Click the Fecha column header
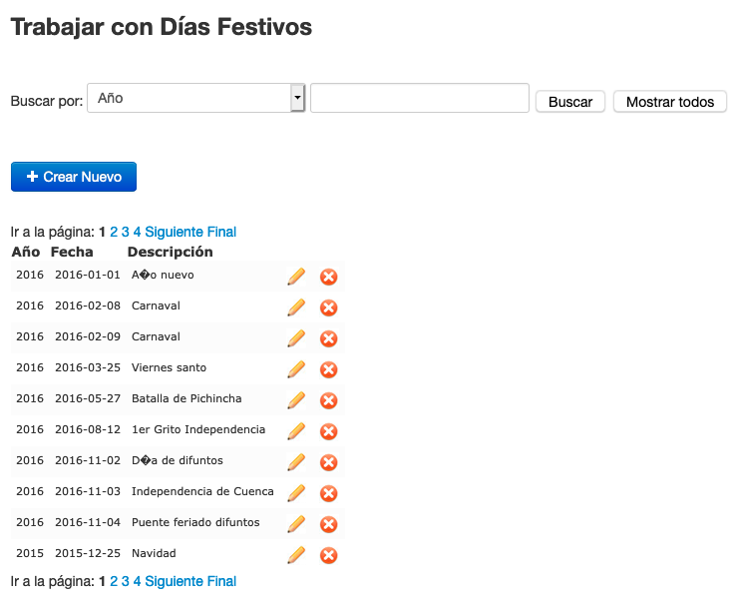Viewport: 740px width, 610px height. 72,252
